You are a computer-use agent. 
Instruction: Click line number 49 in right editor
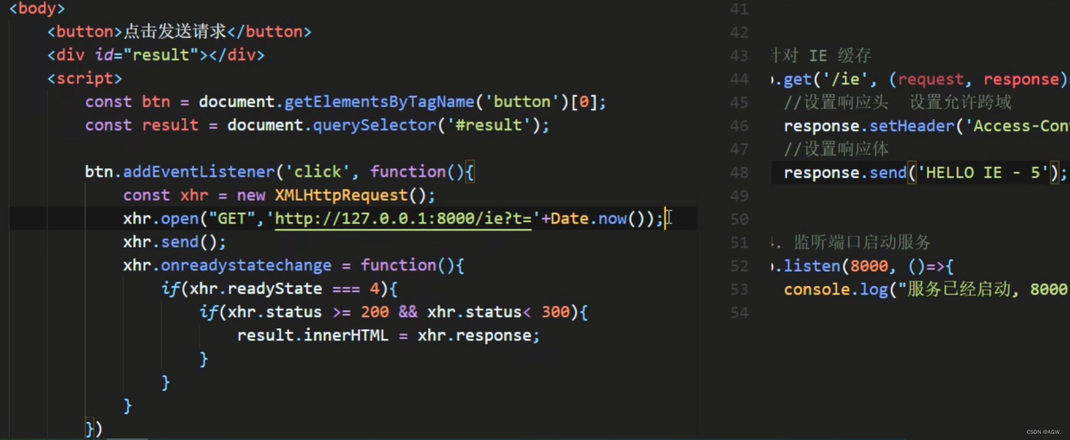point(739,196)
